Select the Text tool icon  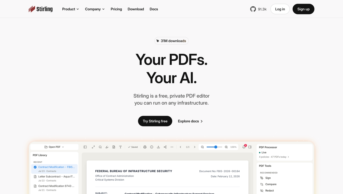click(x=121, y=147)
